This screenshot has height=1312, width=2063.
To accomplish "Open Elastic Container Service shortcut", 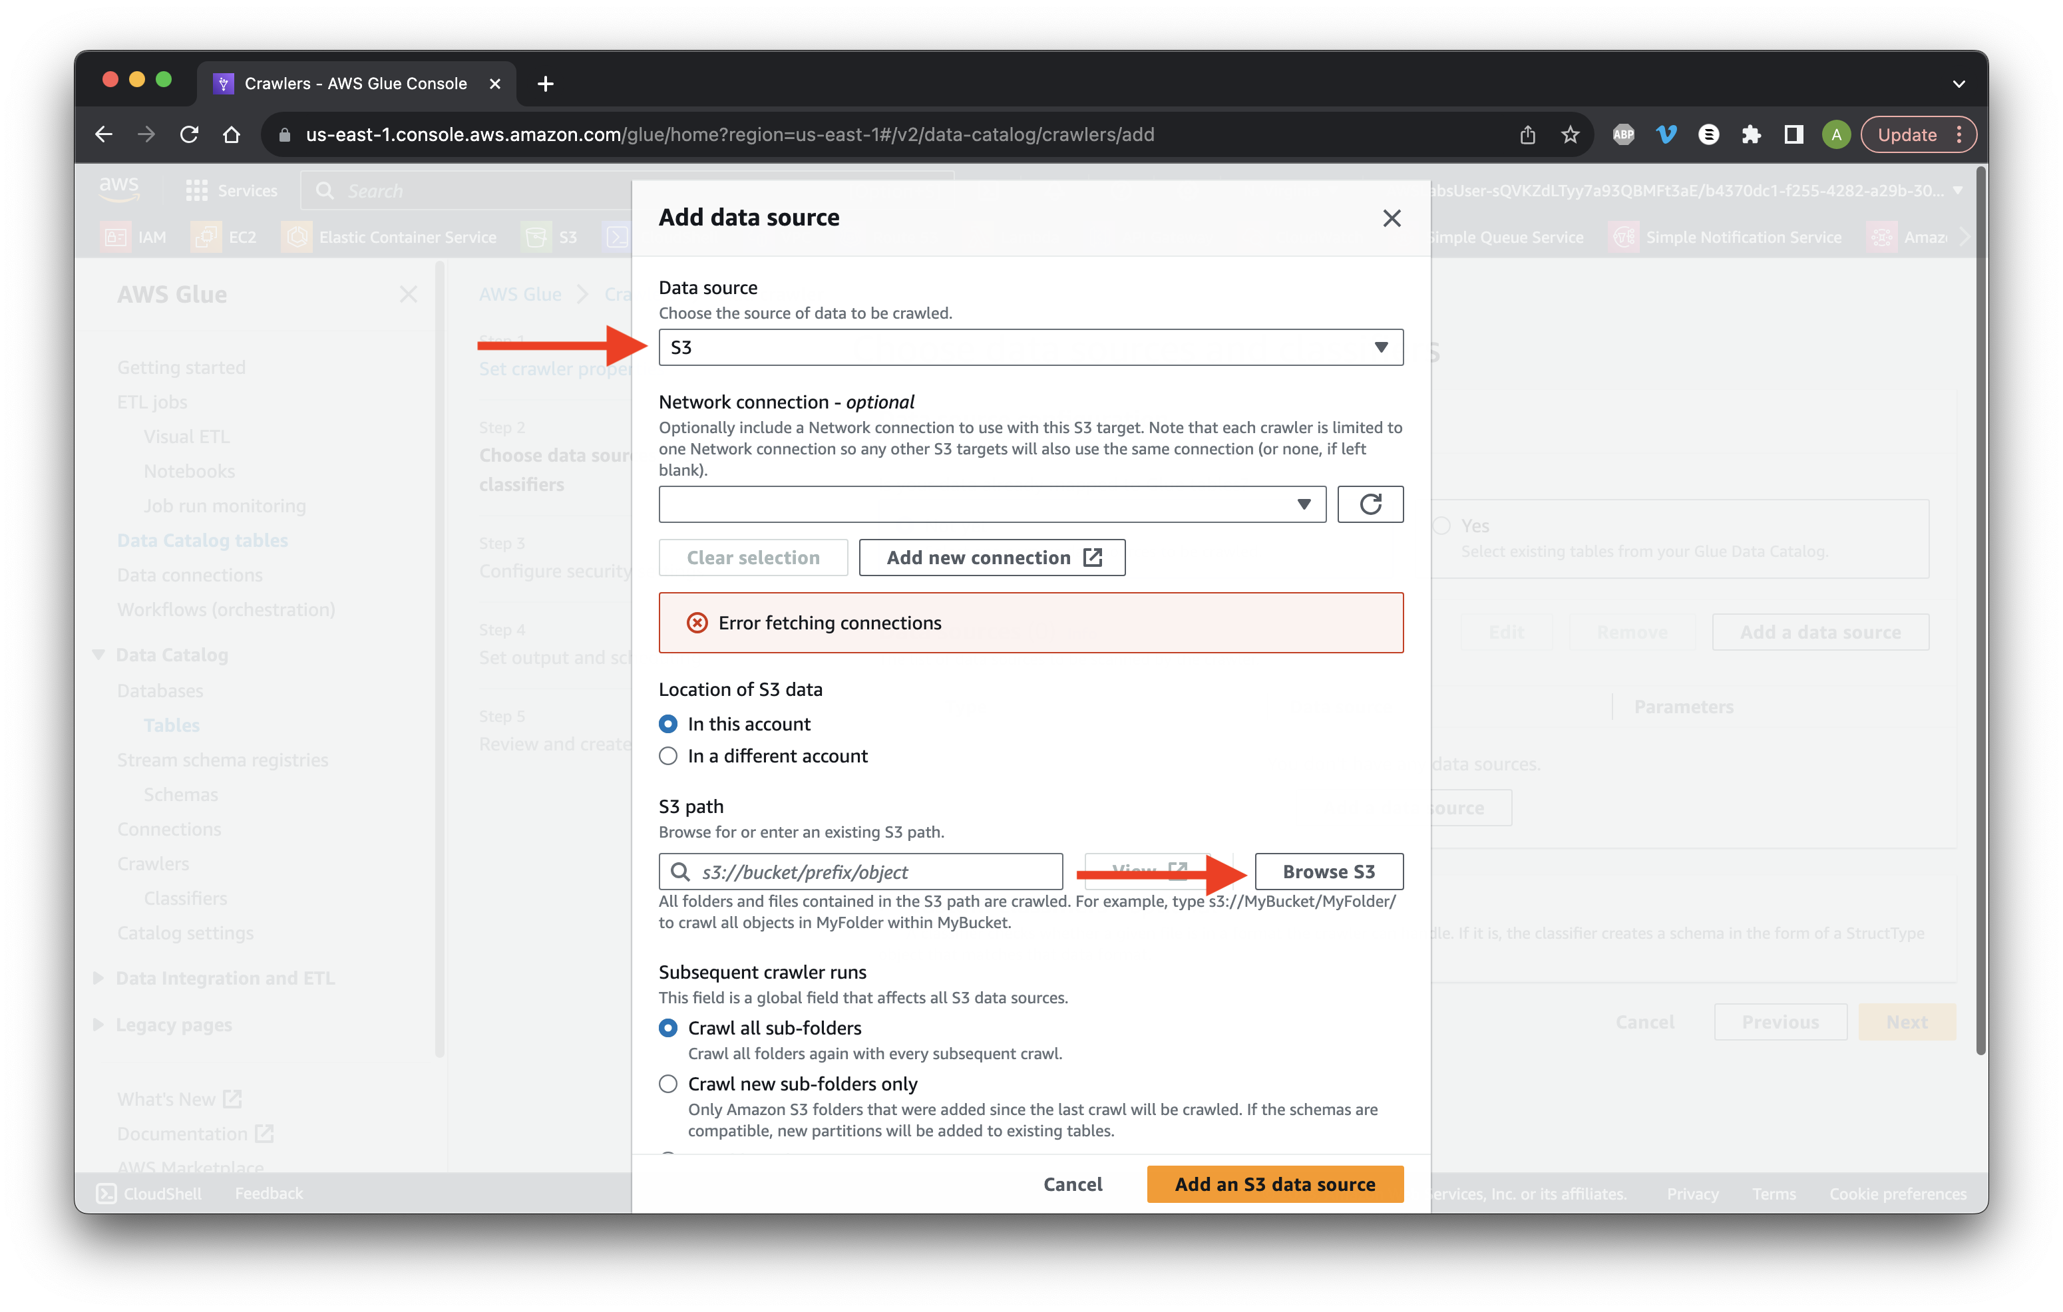I will 390,238.
